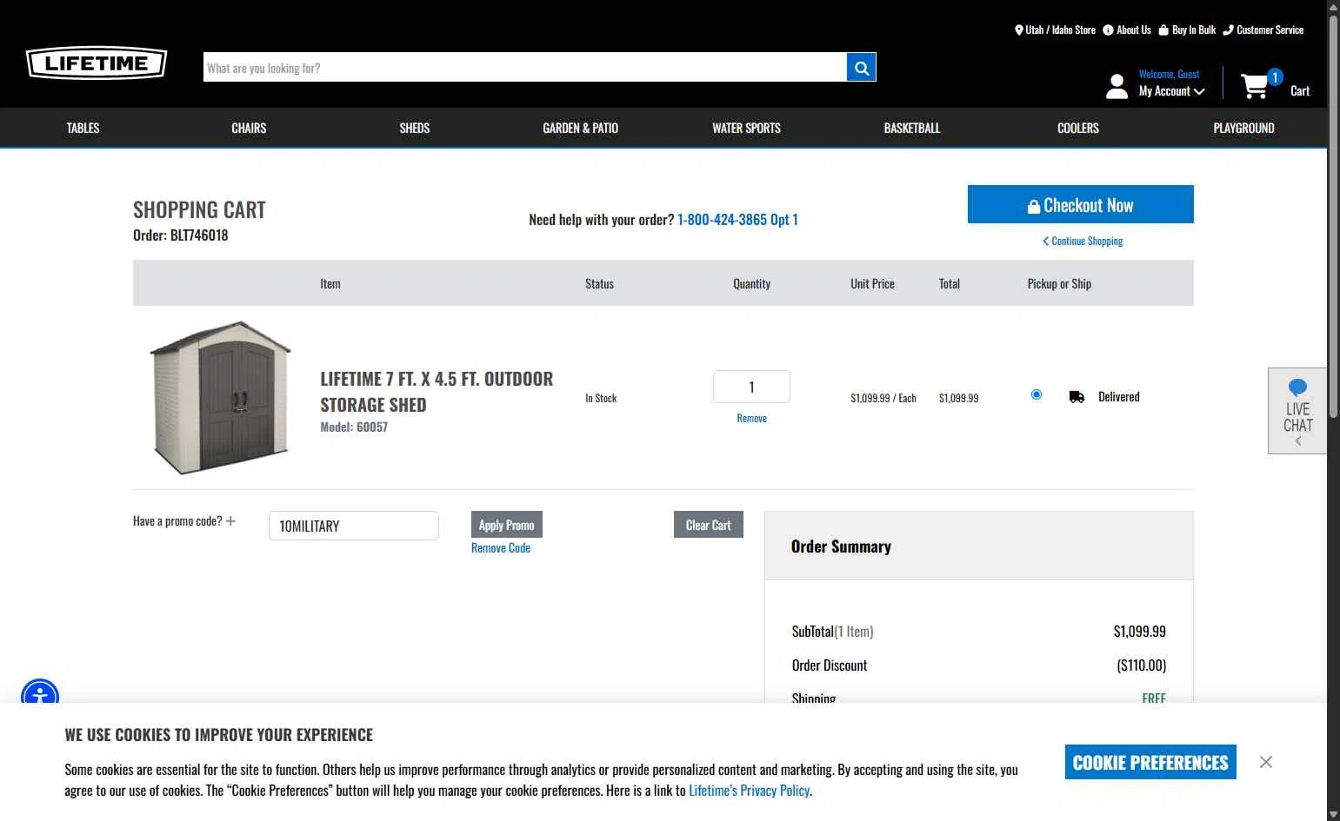Open the Coolers menu

[x=1078, y=128]
